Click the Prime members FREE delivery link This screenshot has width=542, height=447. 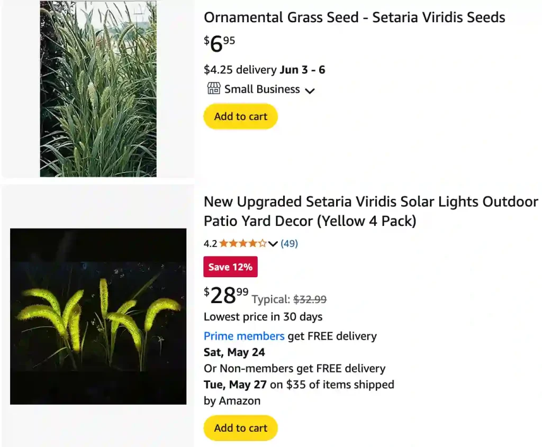(x=244, y=336)
